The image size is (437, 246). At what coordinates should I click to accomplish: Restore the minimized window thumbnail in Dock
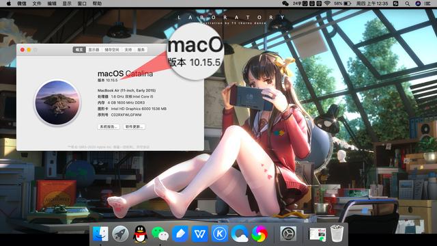coord(317,234)
